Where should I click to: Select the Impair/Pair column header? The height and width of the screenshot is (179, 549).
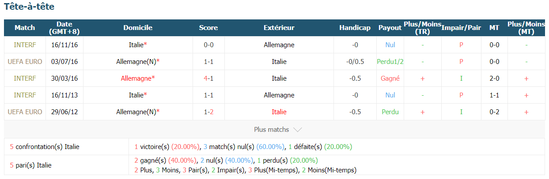point(461,28)
